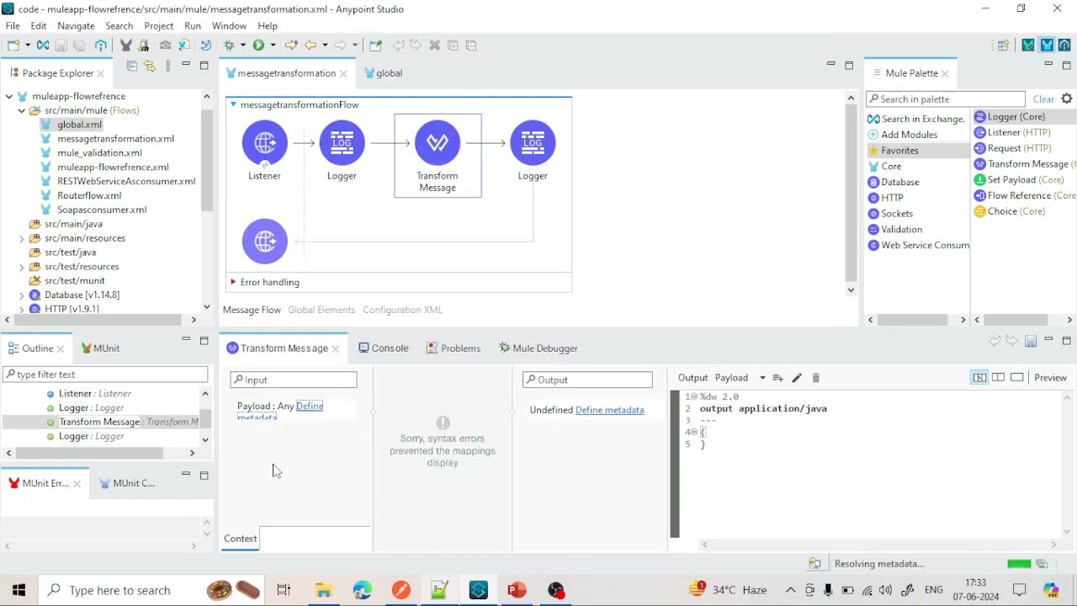This screenshot has width=1077, height=606.
Task: Open the Mule Debugger tab
Action: pyautogui.click(x=538, y=348)
